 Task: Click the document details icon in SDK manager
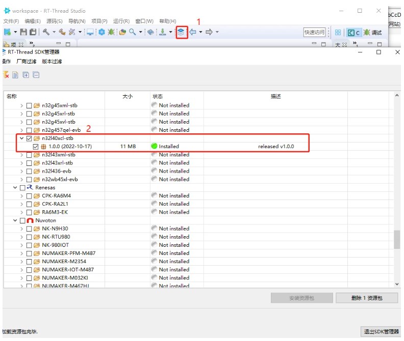15,75
